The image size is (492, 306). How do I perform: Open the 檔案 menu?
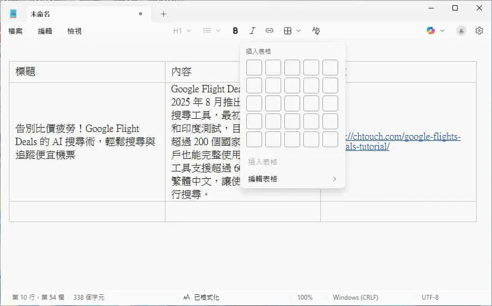tap(15, 31)
